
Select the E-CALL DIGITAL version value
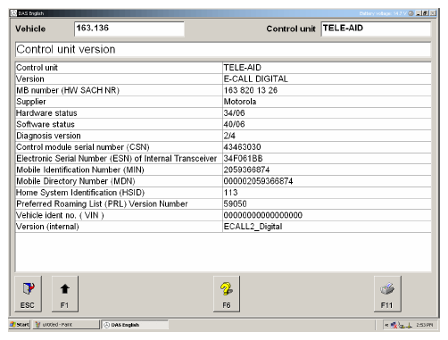255,79
